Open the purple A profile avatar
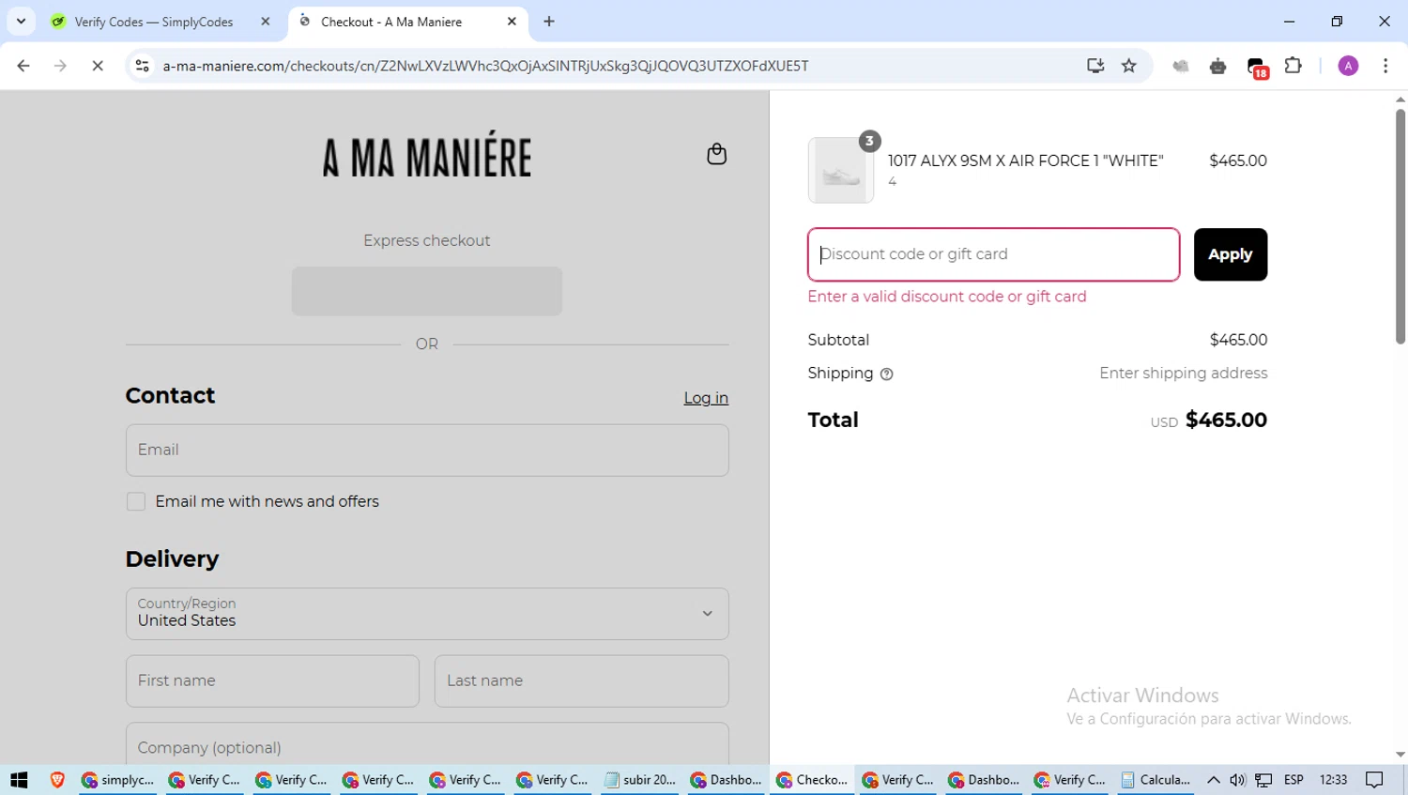 (1348, 66)
